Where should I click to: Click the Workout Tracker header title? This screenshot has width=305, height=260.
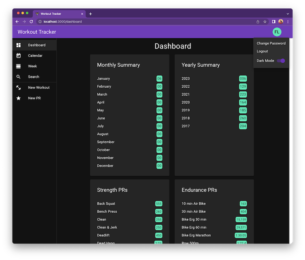coord(37,32)
